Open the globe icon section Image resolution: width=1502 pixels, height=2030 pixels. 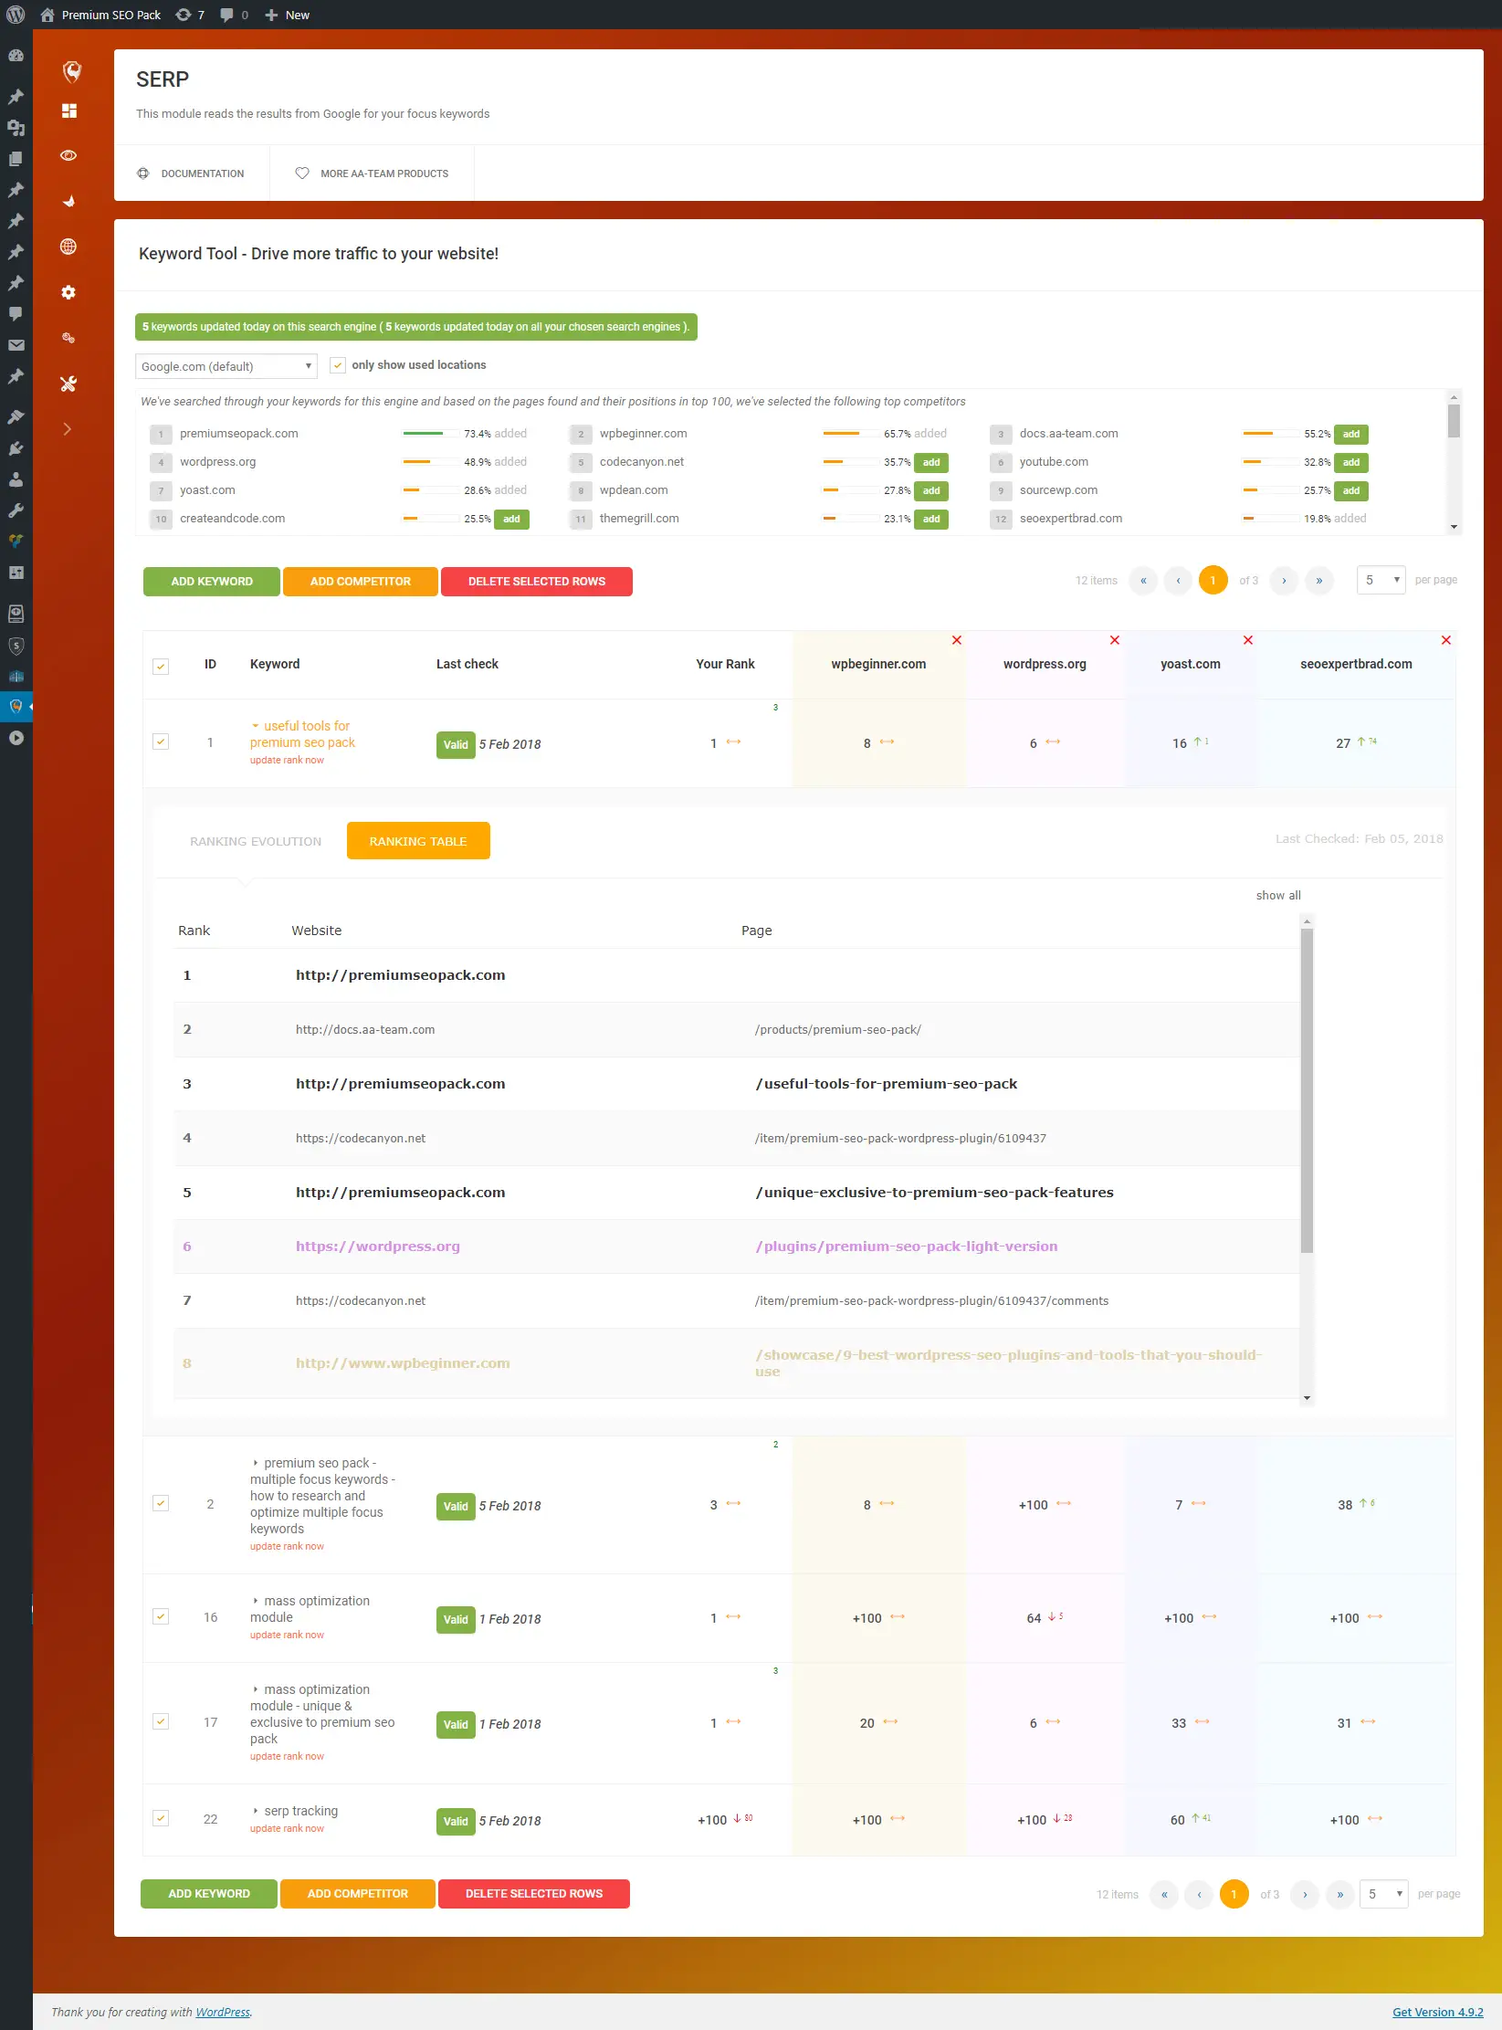68,247
